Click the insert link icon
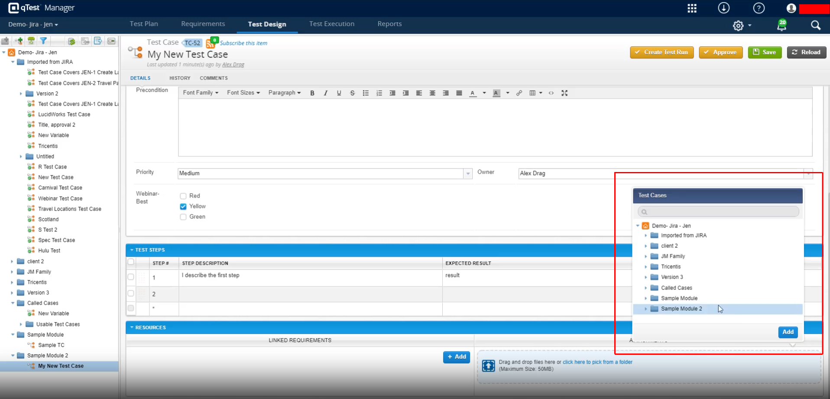This screenshot has width=830, height=399. [x=519, y=93]
